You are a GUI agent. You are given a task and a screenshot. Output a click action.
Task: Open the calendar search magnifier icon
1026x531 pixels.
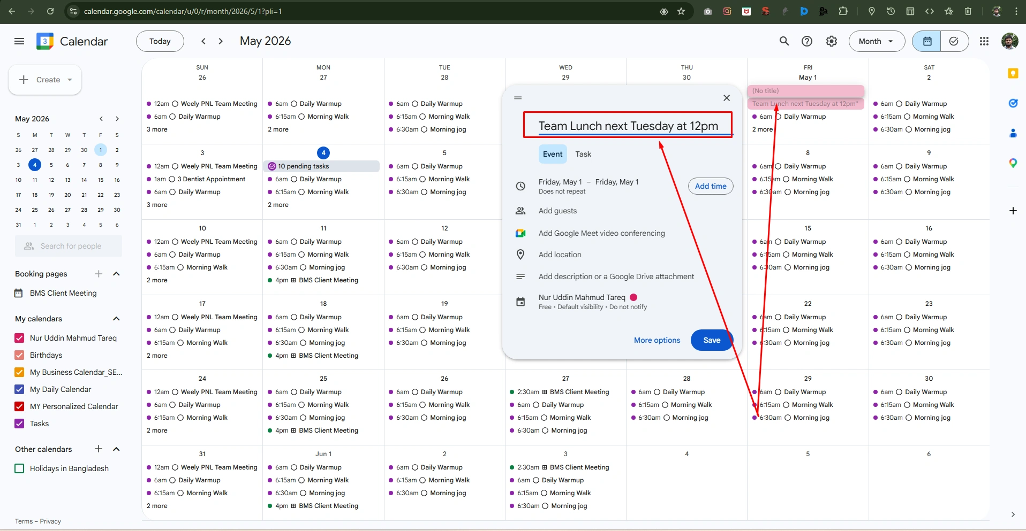pyautogui.click(x=784, y=41)
